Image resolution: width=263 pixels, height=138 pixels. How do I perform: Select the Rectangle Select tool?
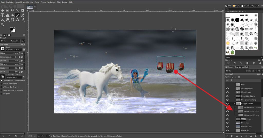[7, 10]
